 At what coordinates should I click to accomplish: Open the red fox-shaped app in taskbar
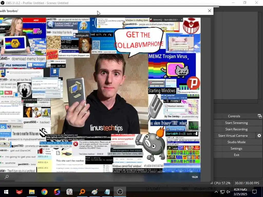19,192
